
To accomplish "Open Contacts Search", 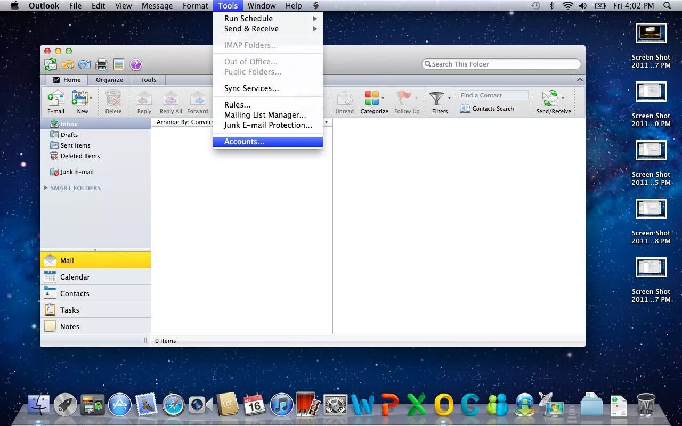I will (487, 109).
